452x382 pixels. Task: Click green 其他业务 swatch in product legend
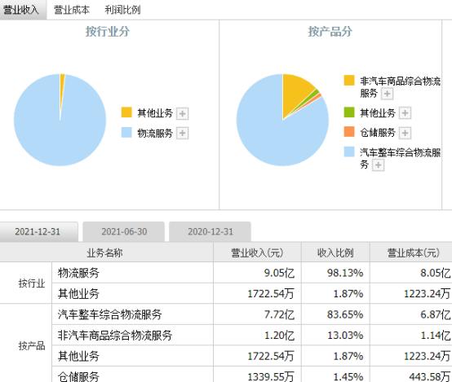click(x=349, y=112)
